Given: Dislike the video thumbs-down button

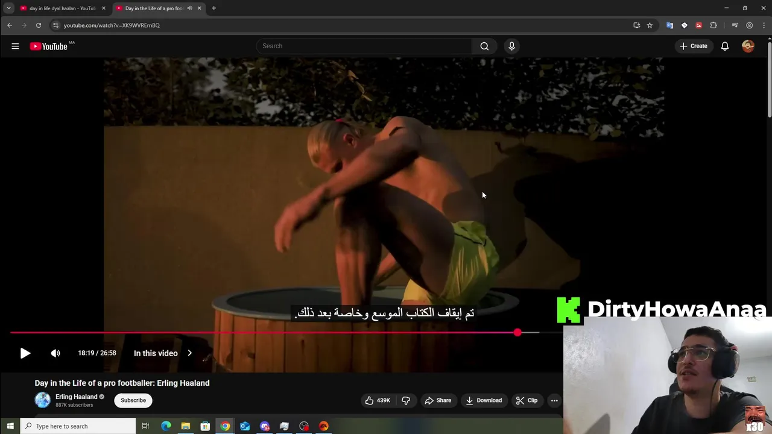Looking at the screenshot, I should coord(406,400).
